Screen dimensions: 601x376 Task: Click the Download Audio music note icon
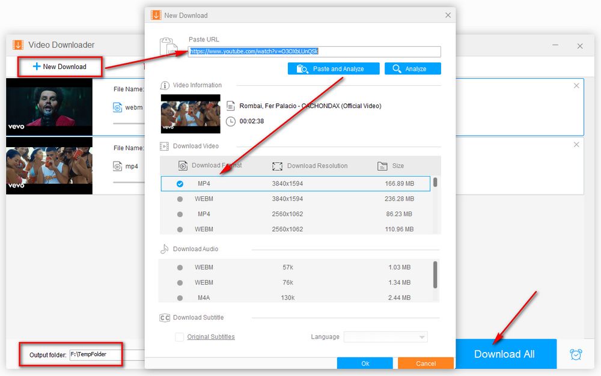(165, 249)
